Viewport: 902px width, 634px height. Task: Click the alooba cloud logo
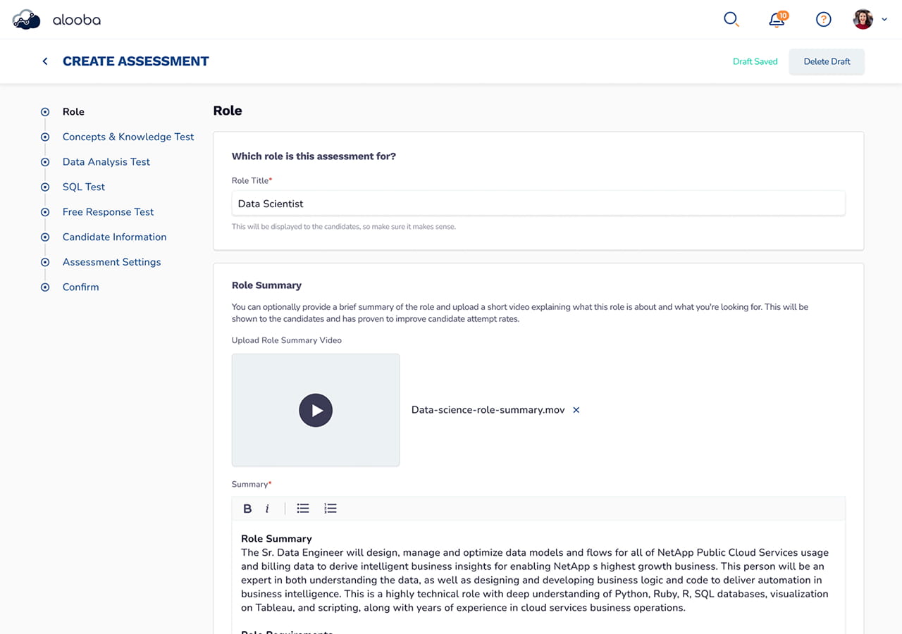pyautogui.click(x=27, y=20)
